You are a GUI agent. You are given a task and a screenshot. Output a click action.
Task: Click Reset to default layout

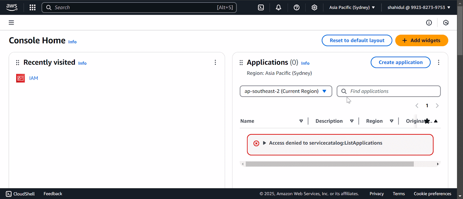357,40
